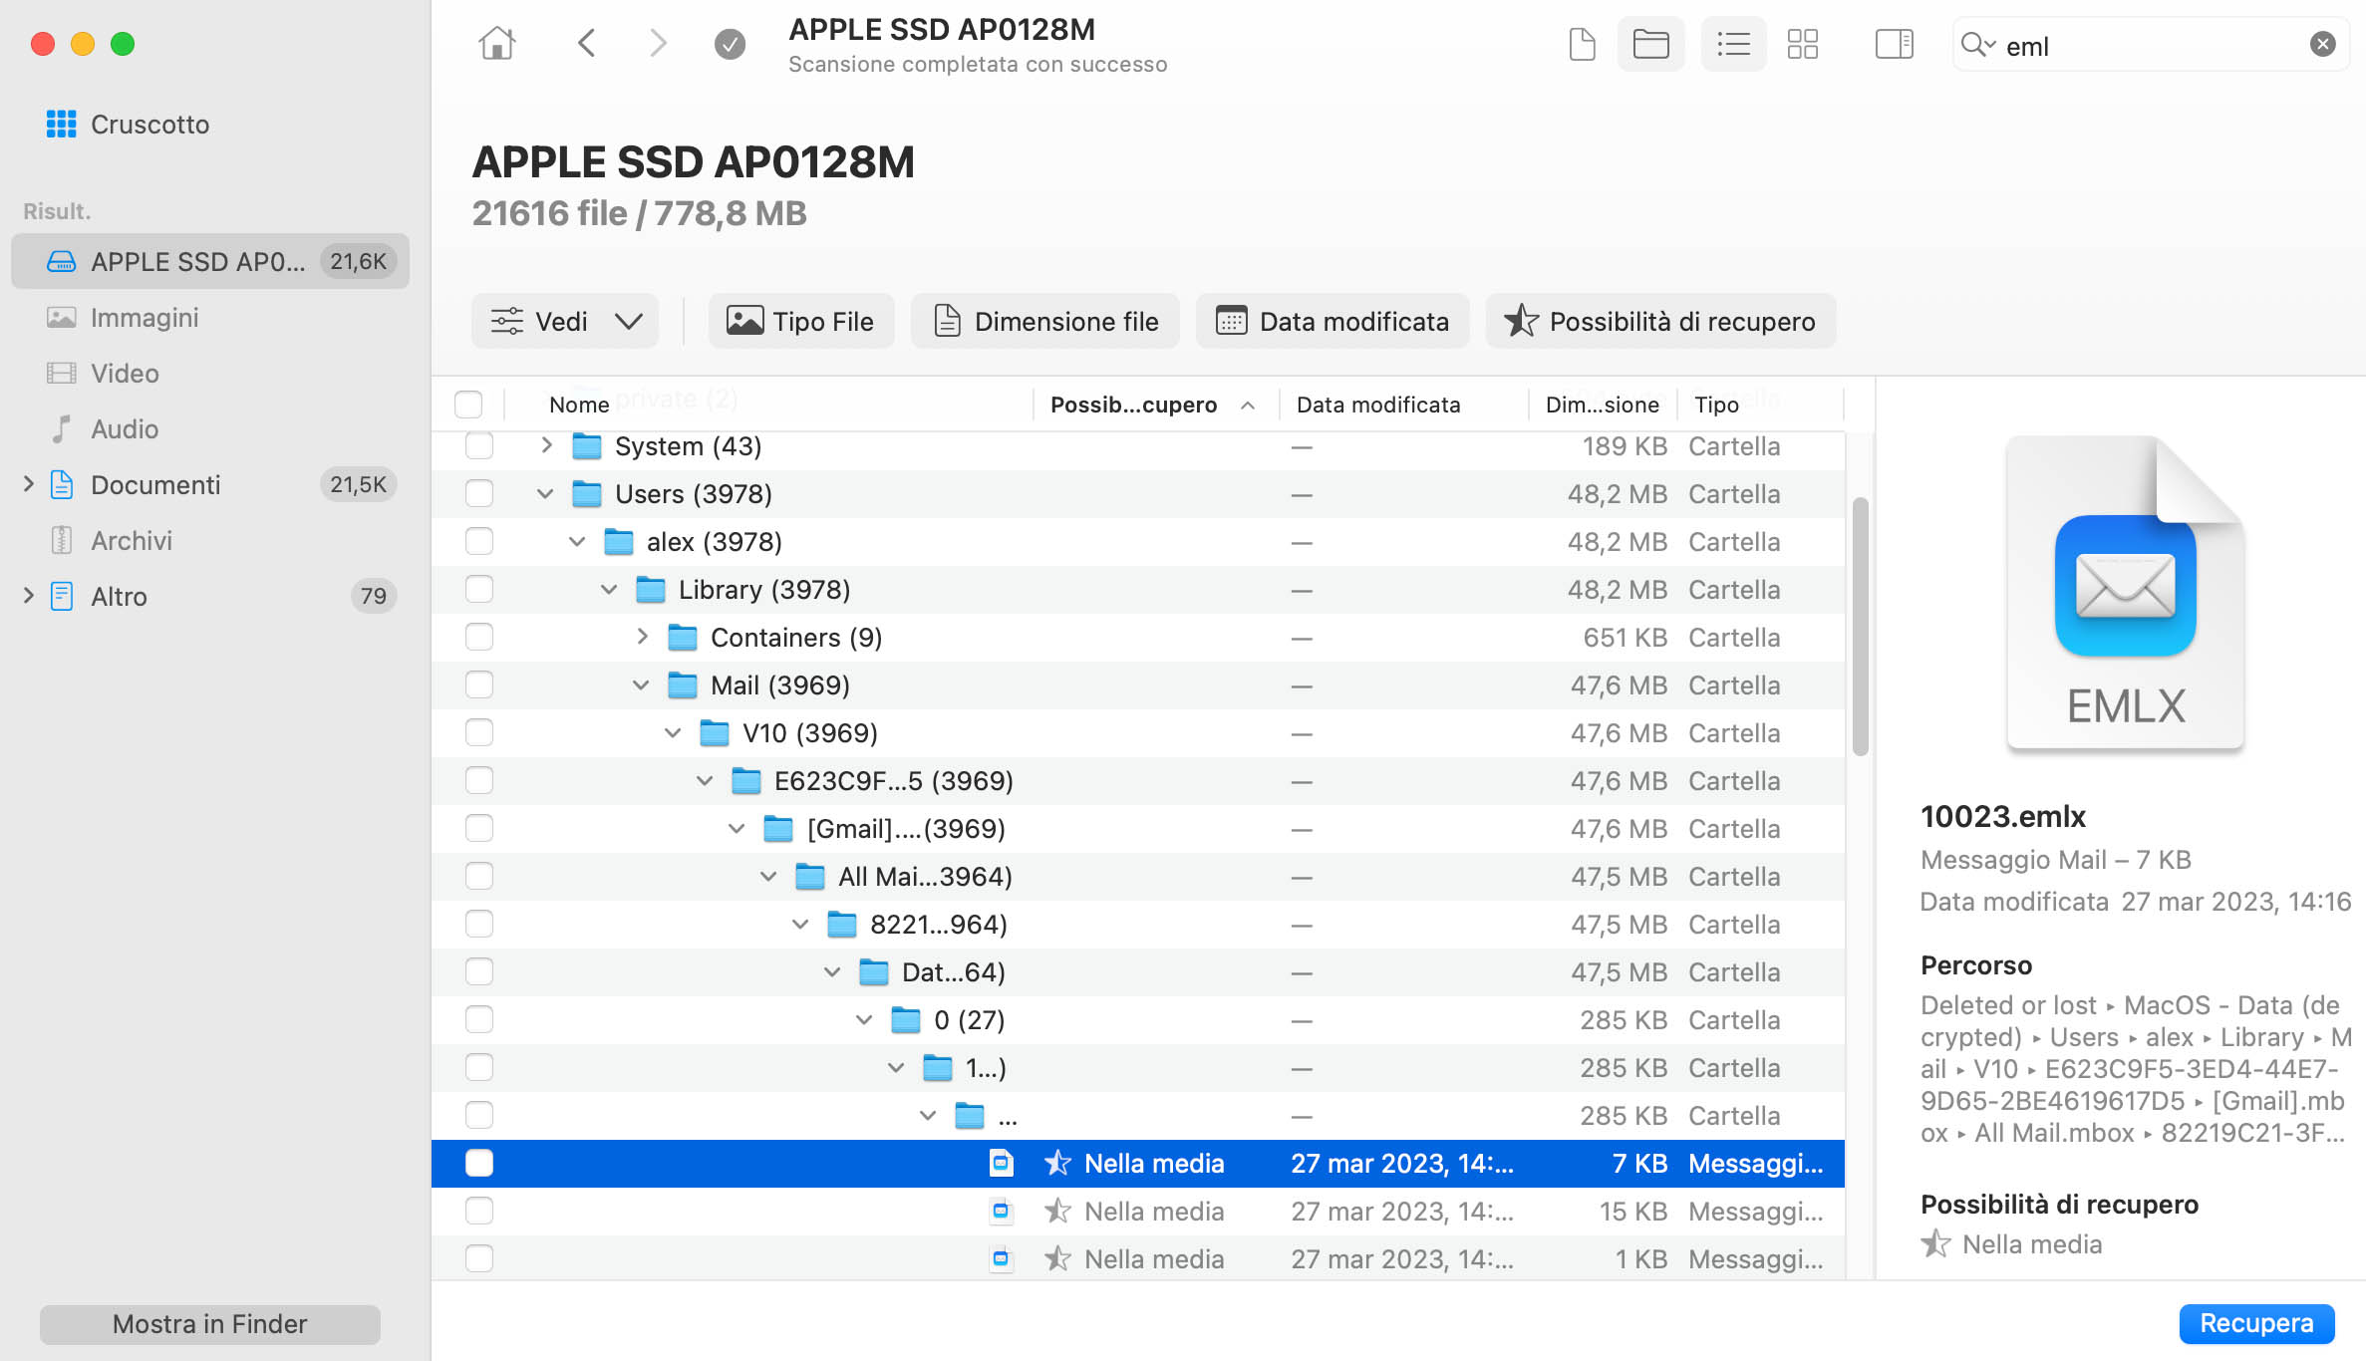Collapse the alex (3978) folder

point(577,542)
